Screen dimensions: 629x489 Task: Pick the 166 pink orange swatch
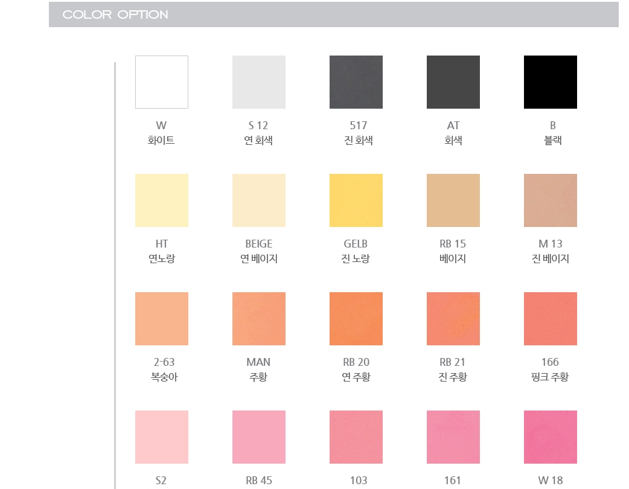coord(551,319)
